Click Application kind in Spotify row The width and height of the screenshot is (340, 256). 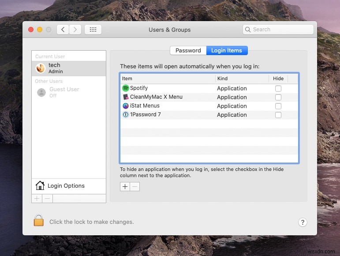[x=232, y=89]
